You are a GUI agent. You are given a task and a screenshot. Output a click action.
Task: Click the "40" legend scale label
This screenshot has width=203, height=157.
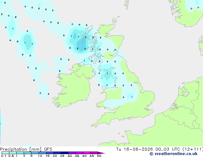pos(85,156)
